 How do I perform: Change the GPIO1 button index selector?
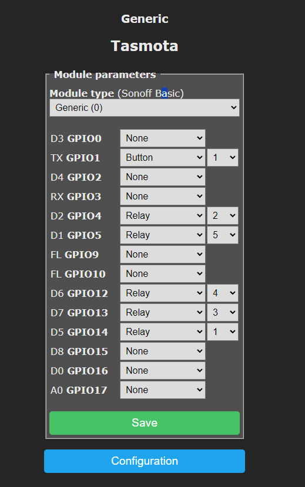coord(223,157)
